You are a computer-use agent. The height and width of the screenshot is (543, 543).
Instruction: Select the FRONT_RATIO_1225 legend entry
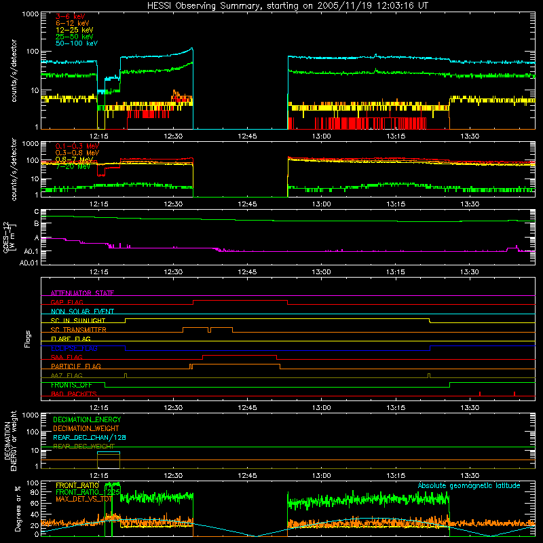click(x=88, y=491)
